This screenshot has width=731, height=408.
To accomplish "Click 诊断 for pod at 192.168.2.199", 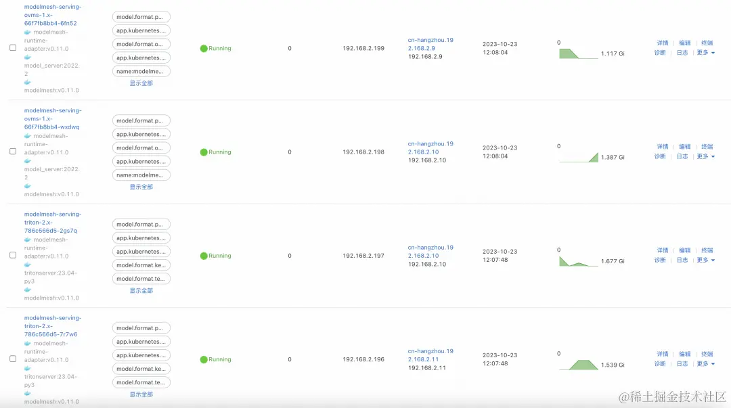I will coord(660,53).
